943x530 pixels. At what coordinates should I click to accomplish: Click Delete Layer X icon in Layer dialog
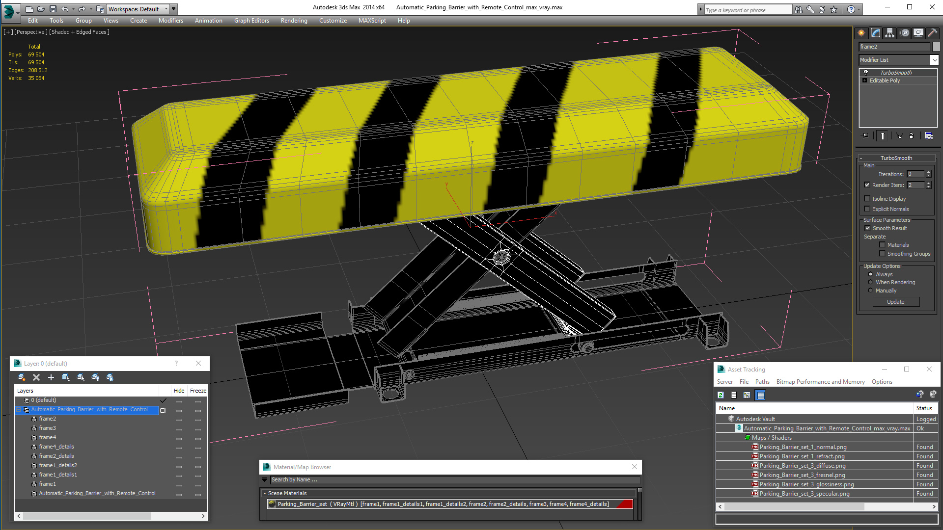coord(36,377)
